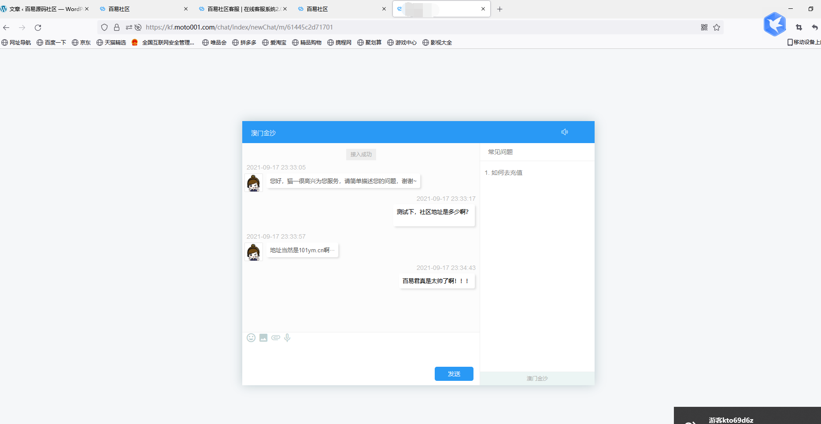Click the microphone voice input icon
Screen dimensions: 821x424
(287, 338)
